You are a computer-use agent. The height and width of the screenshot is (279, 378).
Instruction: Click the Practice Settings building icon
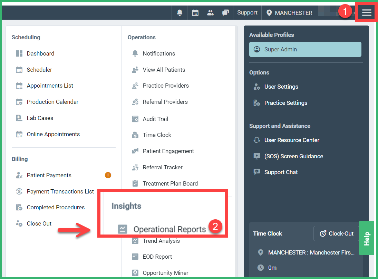coord(257,103)
